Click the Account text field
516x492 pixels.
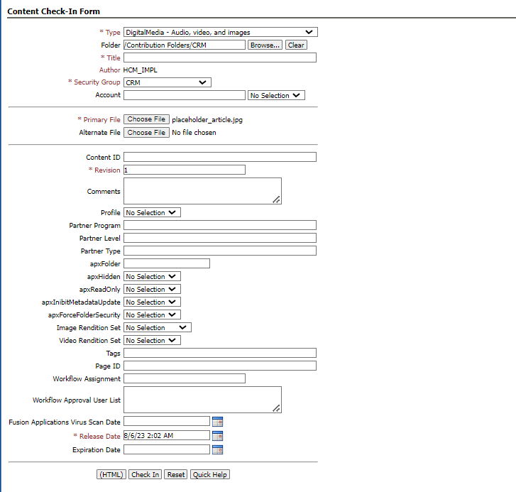185,95
